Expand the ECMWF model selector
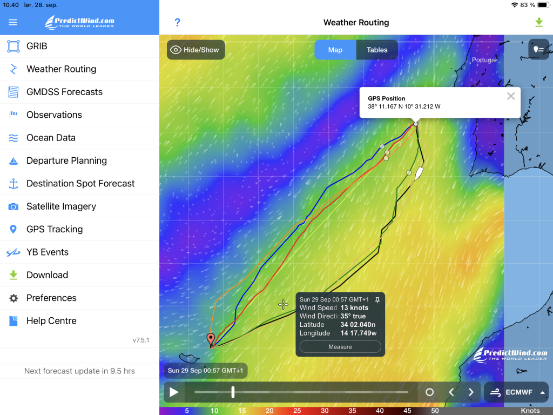 516,392
